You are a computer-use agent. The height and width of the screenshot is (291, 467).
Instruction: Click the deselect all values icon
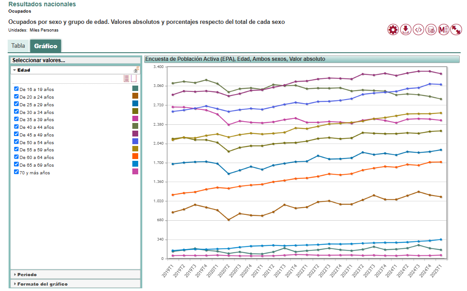click(x=134, y=78)
